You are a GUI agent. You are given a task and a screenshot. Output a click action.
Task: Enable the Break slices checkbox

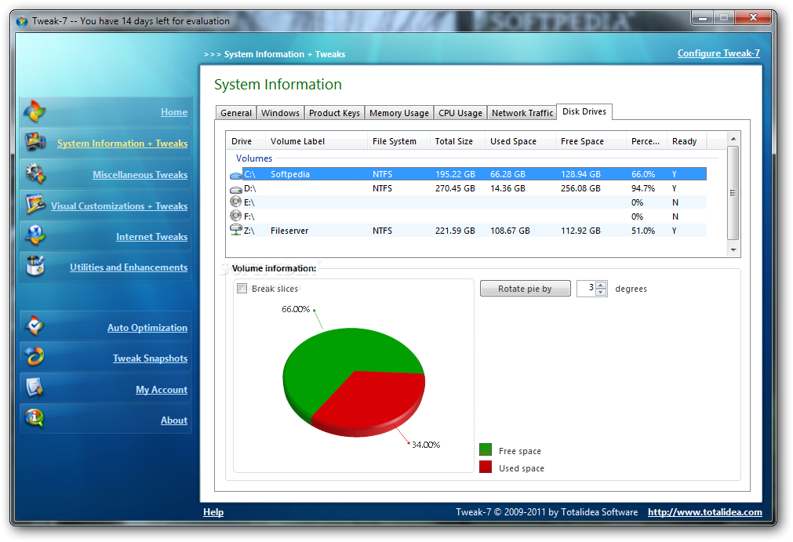[242, 288]
